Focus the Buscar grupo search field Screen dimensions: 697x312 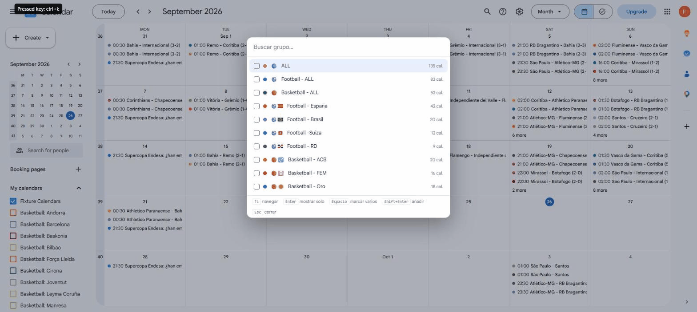pyautogui.click(x=348, y=47)
